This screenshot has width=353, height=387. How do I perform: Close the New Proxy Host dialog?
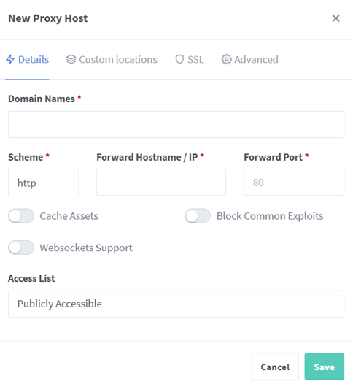[335, 18]
